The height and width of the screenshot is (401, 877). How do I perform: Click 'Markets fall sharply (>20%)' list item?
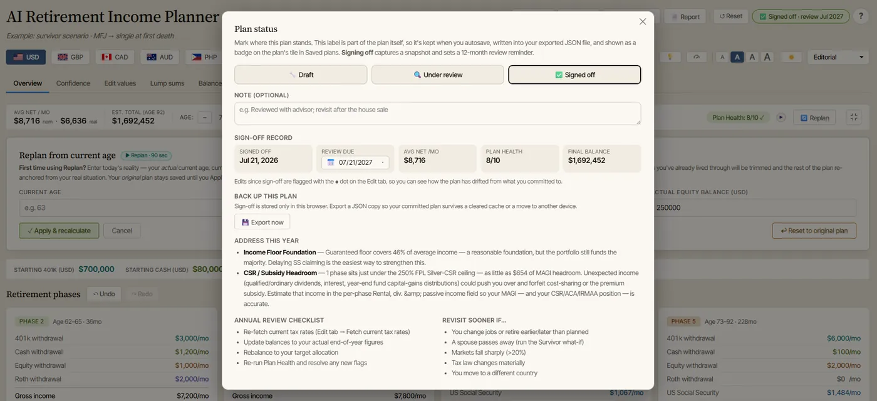pos(489,352)
